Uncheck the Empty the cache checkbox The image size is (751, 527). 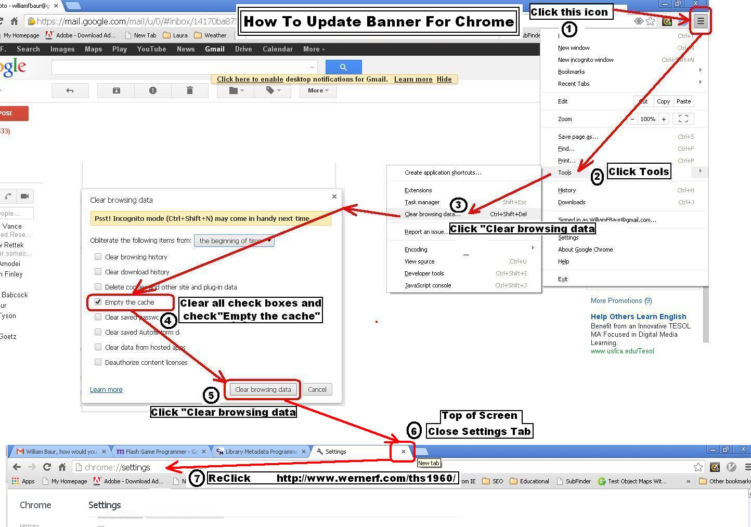pyautogui.click(x=98, y=302)
